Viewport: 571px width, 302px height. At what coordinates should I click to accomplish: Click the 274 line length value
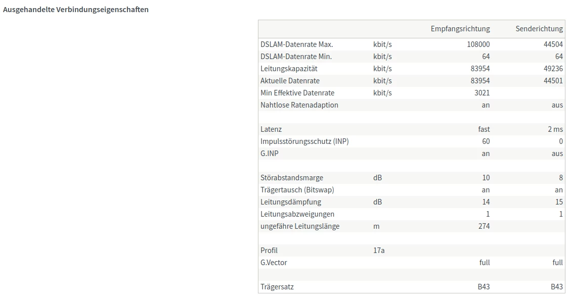click(484, 226)
